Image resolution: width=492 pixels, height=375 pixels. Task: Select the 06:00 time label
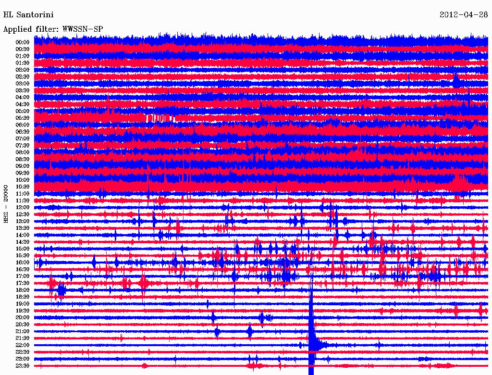pyautogui.click(x=23, y=125)
